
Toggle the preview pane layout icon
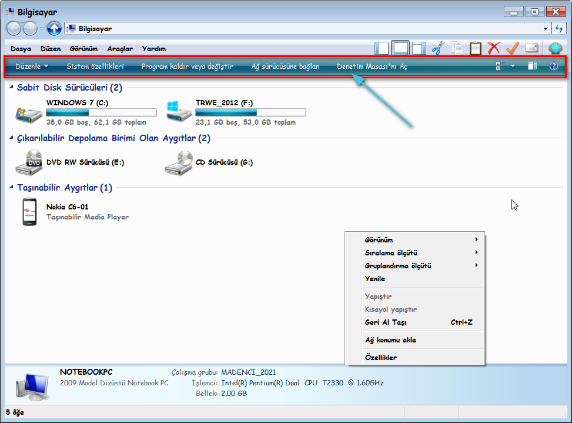[419, 48]
